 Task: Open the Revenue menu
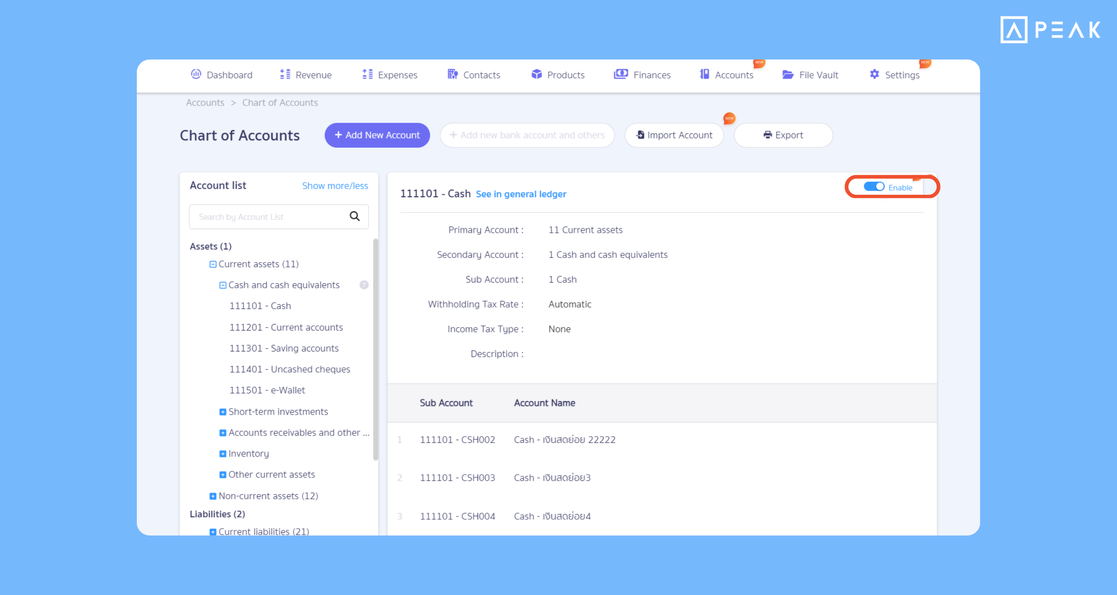pos(305,75)
